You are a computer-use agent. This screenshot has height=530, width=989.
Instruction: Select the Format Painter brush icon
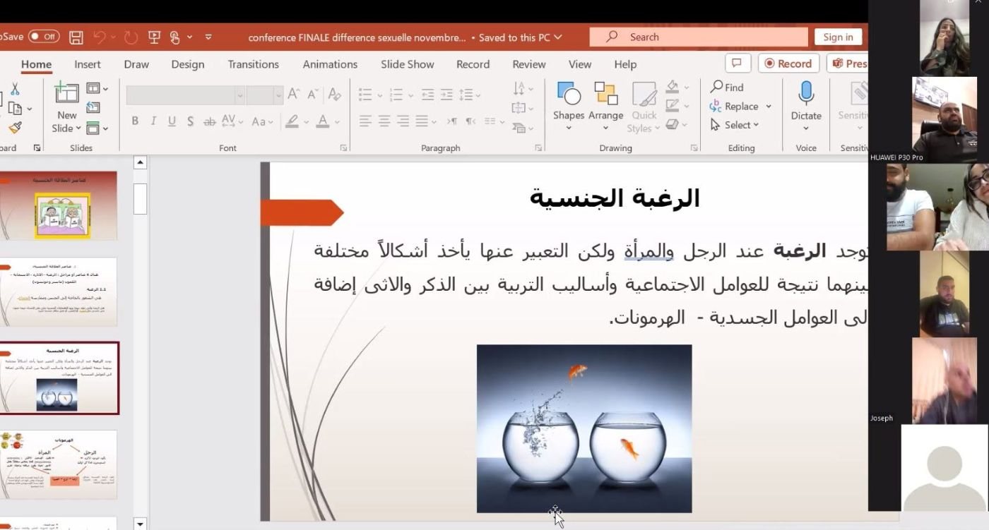[15, 128]
